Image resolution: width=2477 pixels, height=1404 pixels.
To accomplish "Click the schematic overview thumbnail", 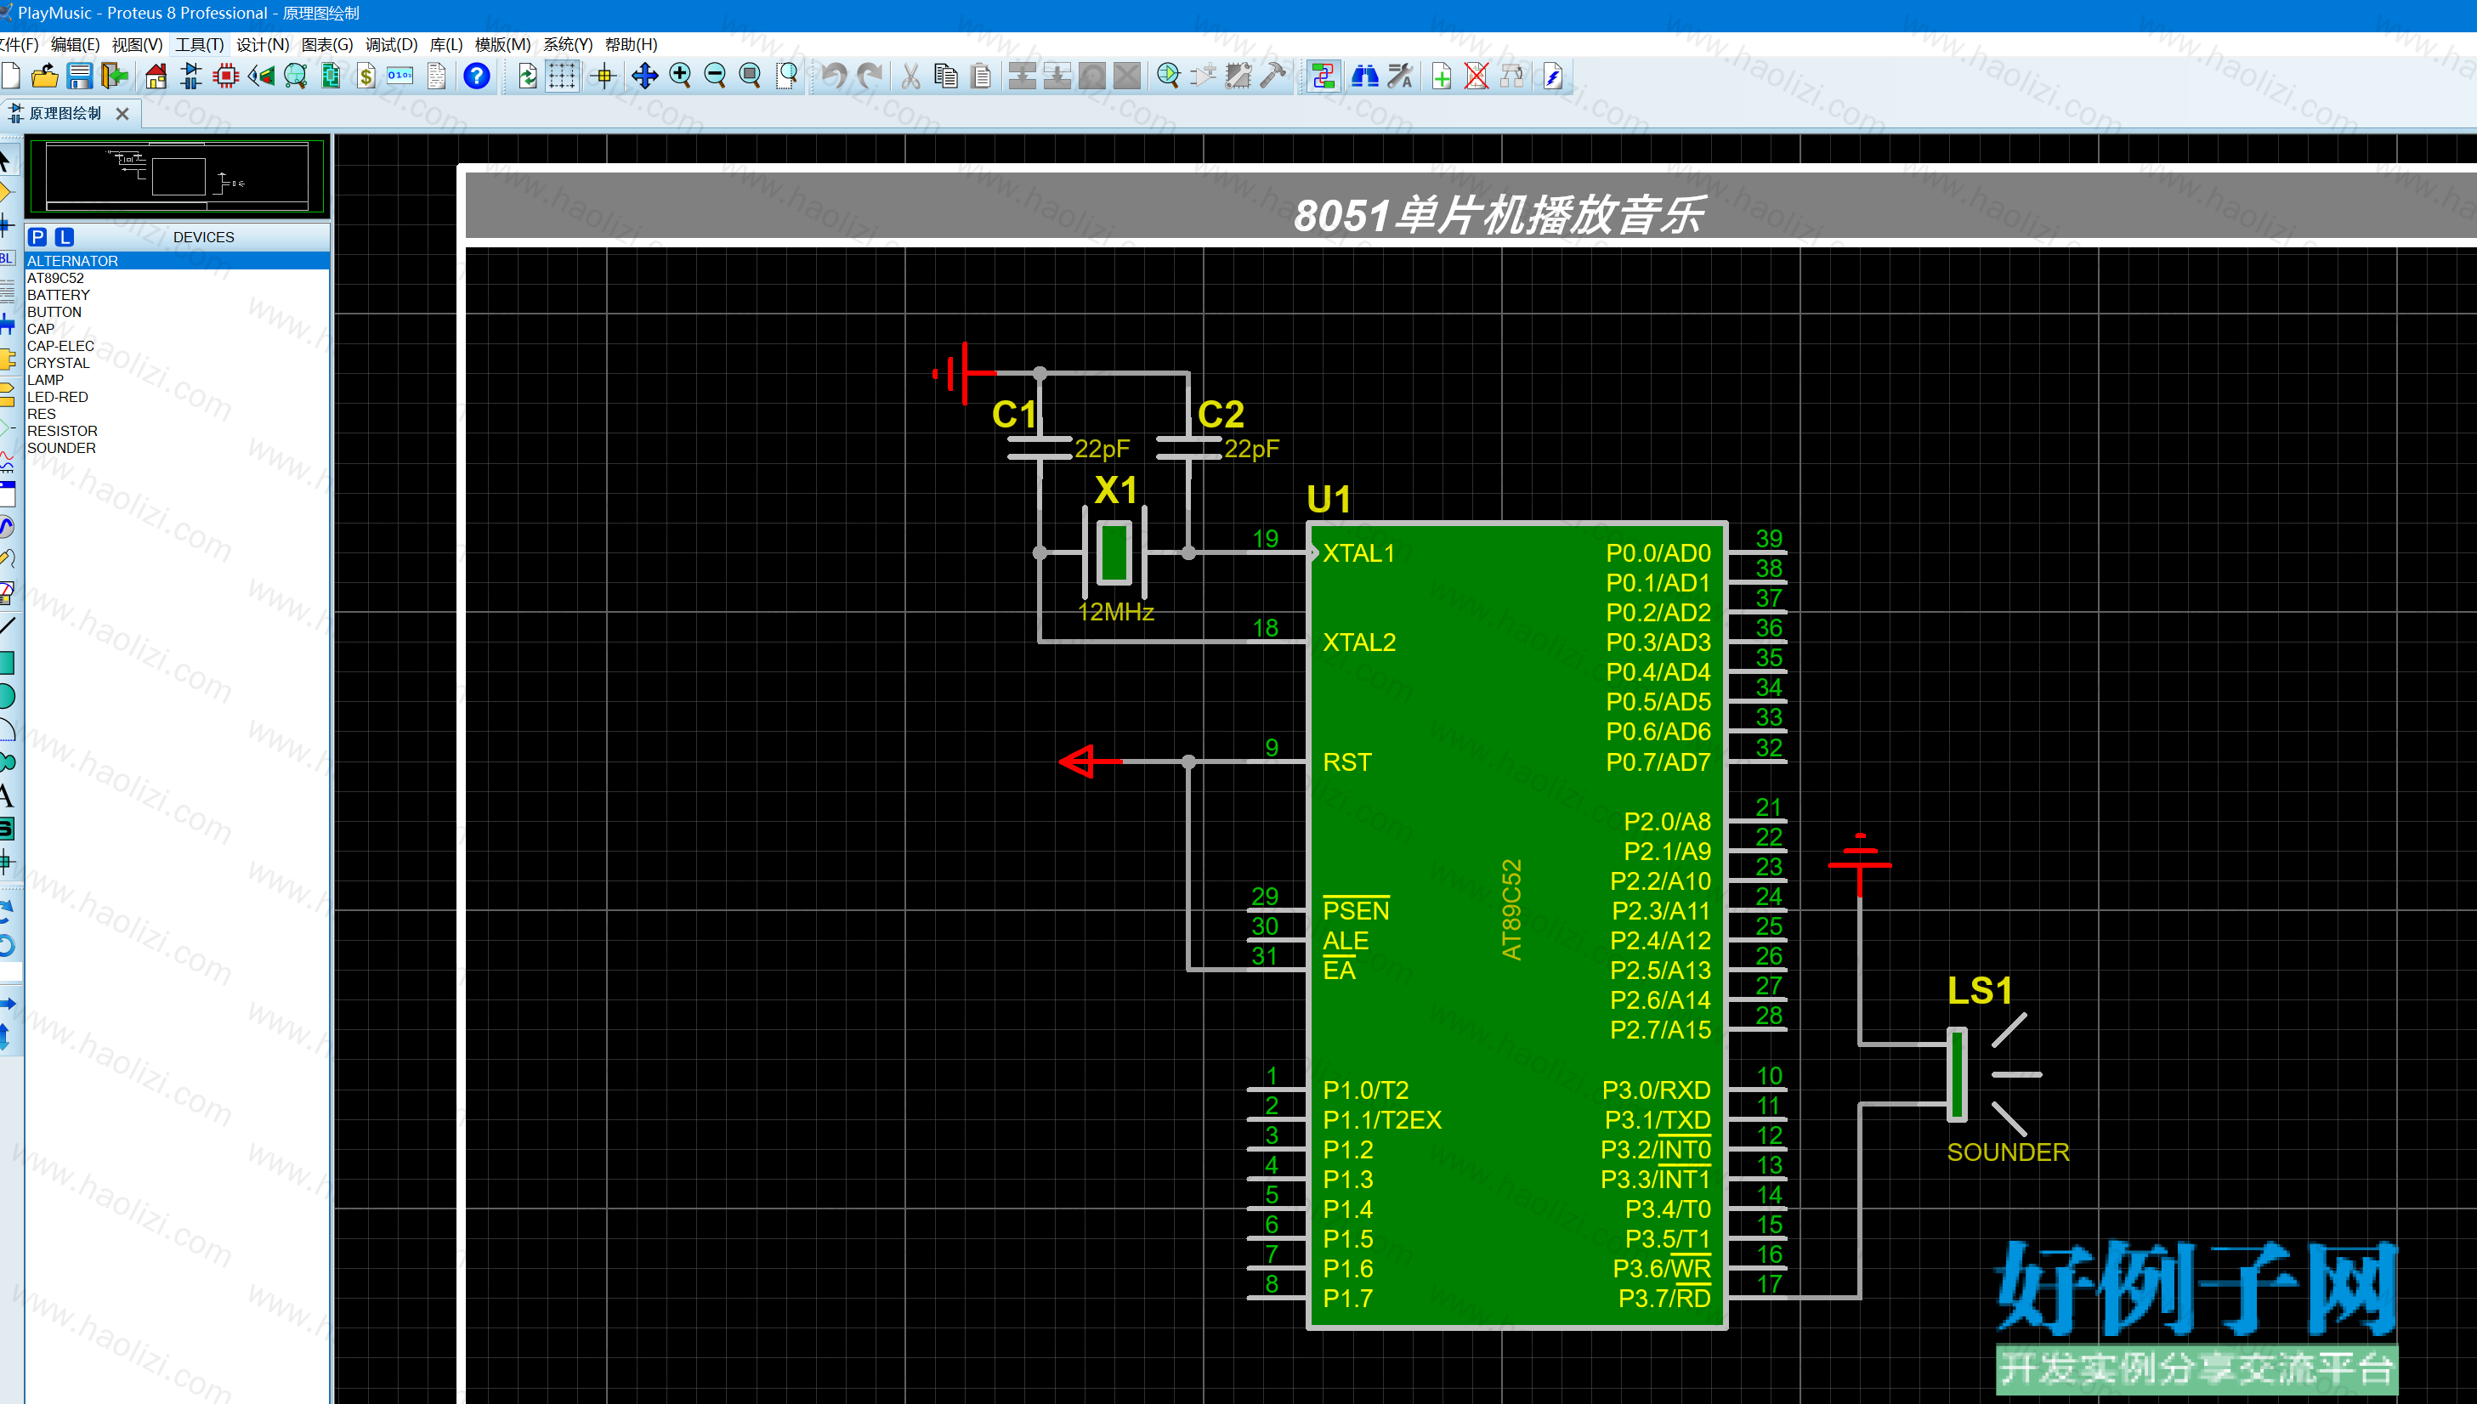I will (x=178, y=177).
